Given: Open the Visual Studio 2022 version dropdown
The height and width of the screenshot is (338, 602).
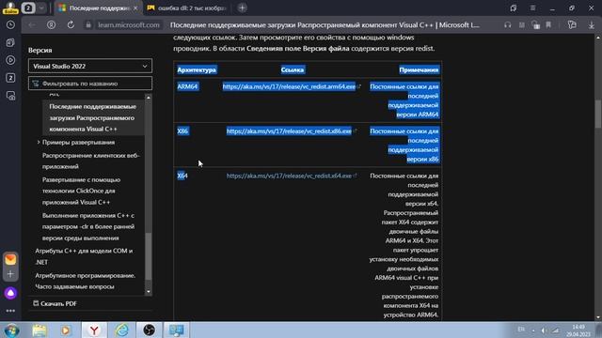Looking at the screenshot, I should pos(90,66).
